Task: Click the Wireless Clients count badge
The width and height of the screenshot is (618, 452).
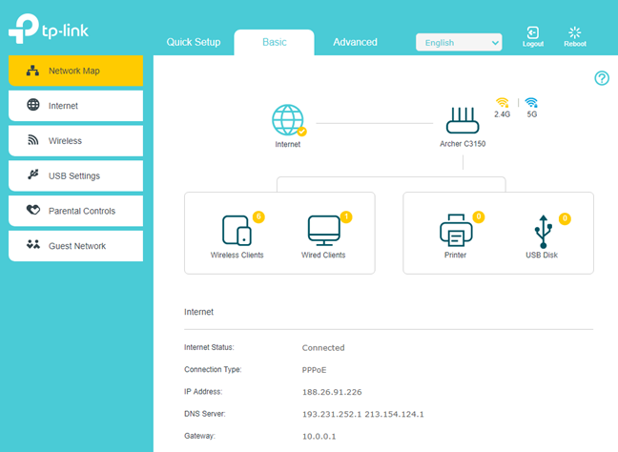Action: coord(259,216)
